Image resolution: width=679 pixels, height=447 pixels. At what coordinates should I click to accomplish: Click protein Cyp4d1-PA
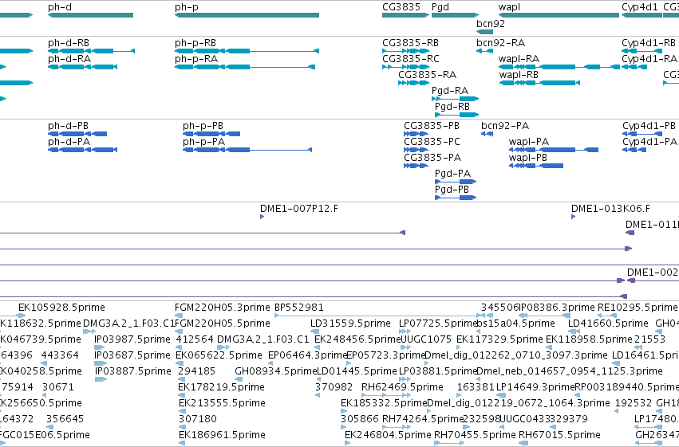coord(634,150)
